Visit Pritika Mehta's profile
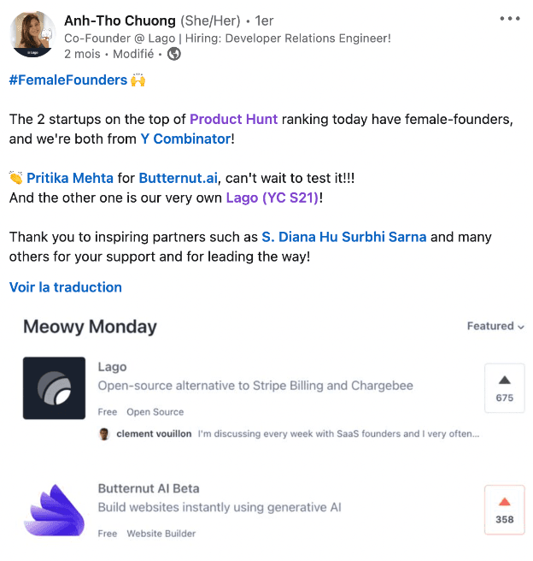The image size is (533, 561). tap(70, 178)
